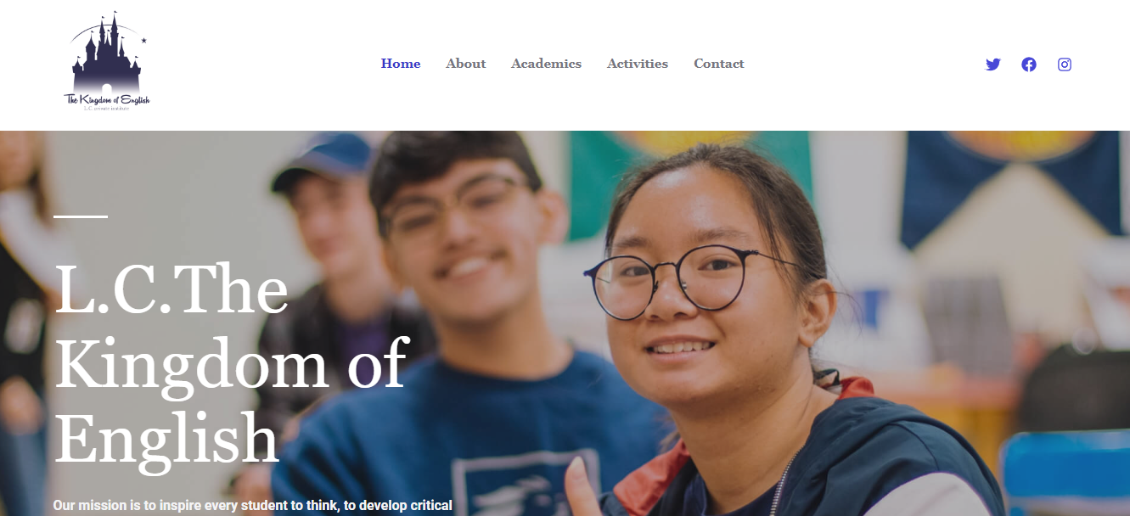Go to the Home menu item

401,64
